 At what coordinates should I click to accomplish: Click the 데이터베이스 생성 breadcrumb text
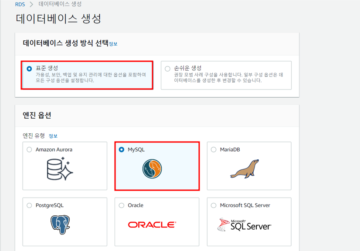[x=60, y=4]
